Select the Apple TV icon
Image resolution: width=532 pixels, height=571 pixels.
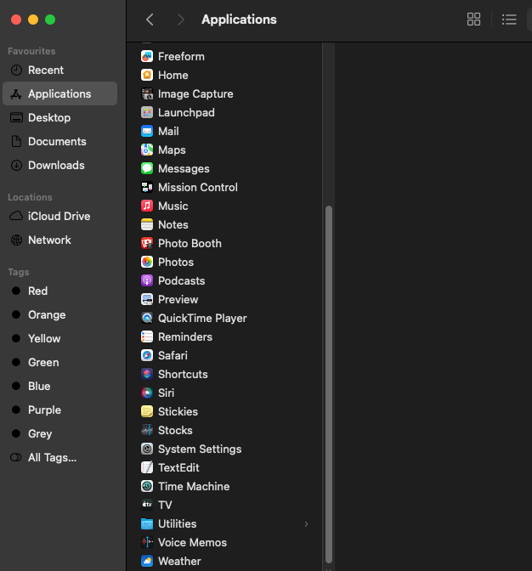pos(147,505)
